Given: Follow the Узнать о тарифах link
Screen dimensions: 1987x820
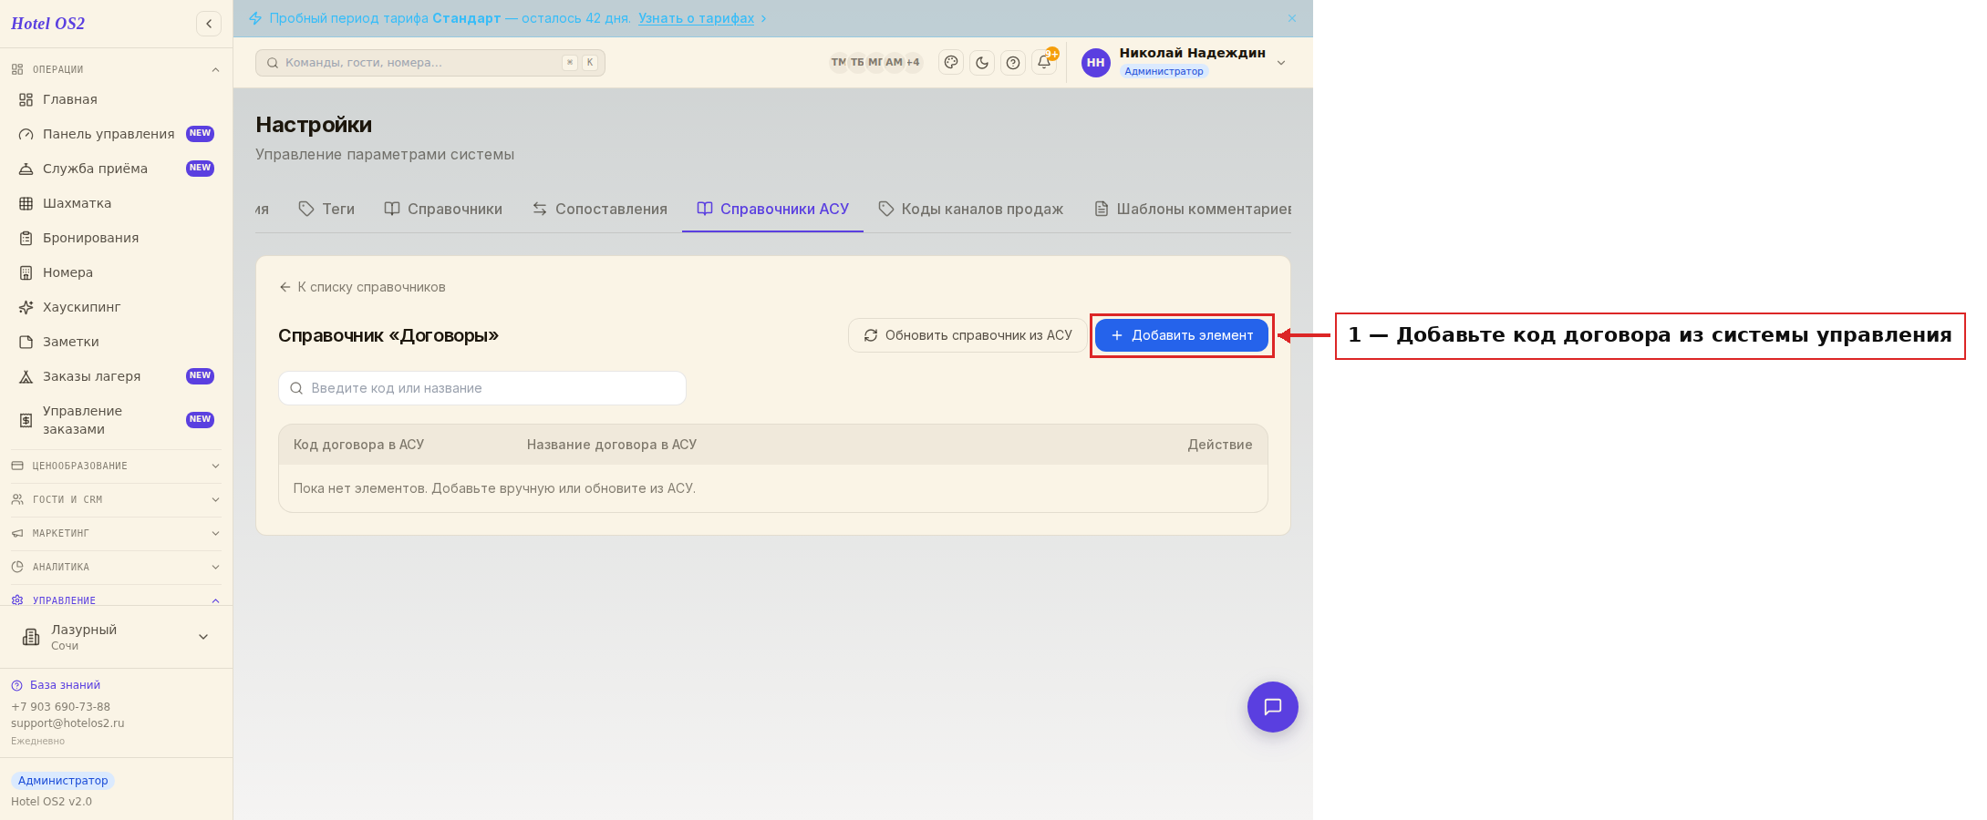Looking at the screenshot, I should pos(696,18).
